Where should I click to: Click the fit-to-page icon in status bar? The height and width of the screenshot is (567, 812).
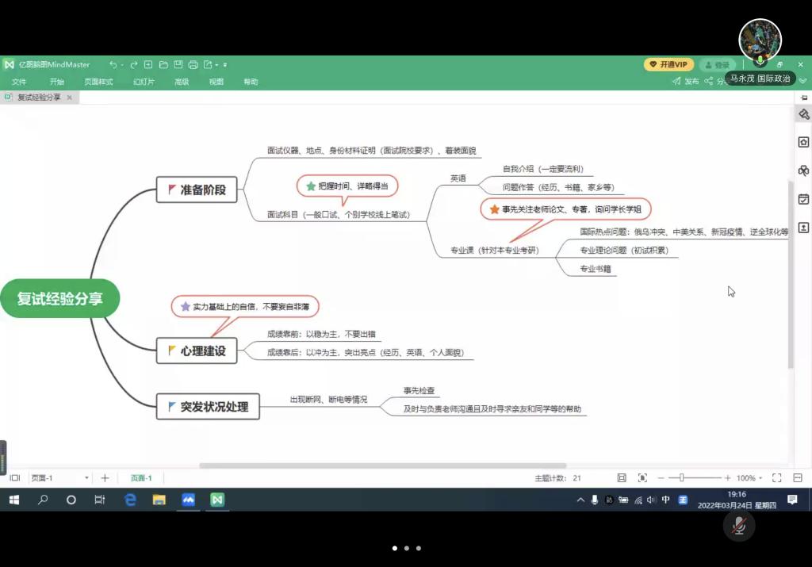pyautogui.click(x=622, y=478)
